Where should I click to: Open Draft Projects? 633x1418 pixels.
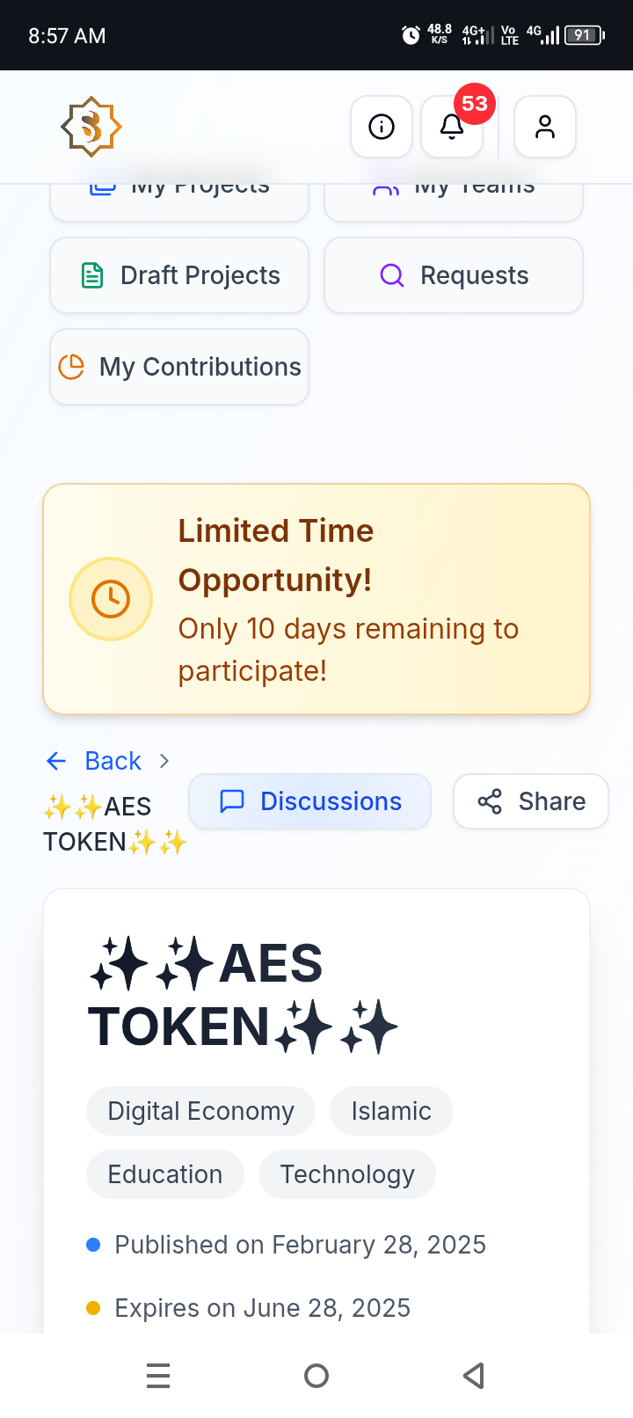coord(179,275)
